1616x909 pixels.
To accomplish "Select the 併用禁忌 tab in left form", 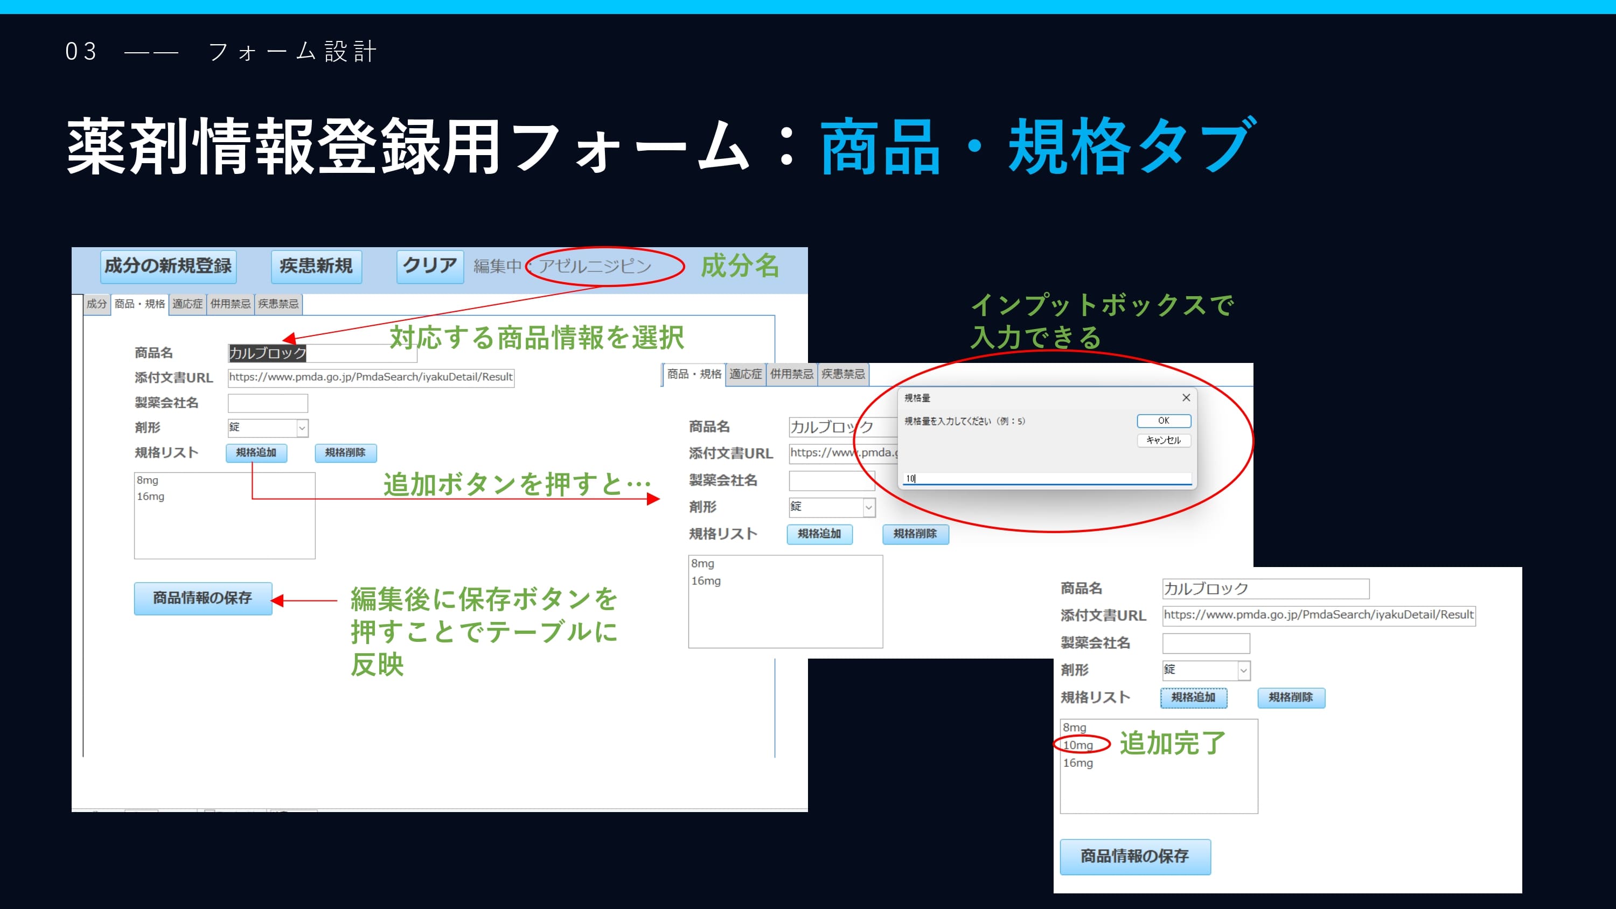I will [x=230, y=304].
